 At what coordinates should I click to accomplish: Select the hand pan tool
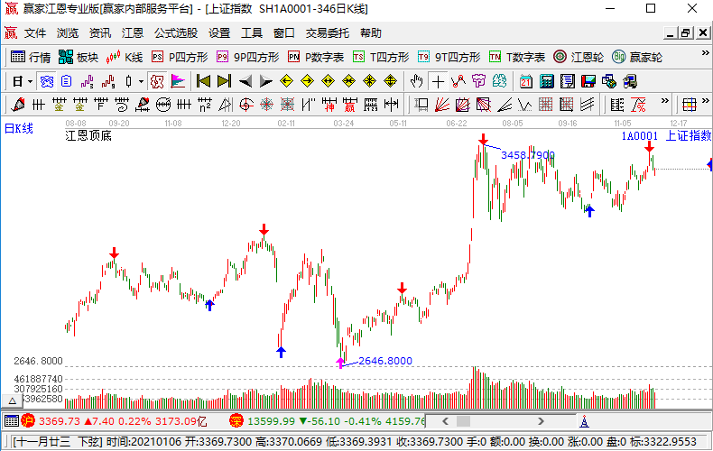416,80
